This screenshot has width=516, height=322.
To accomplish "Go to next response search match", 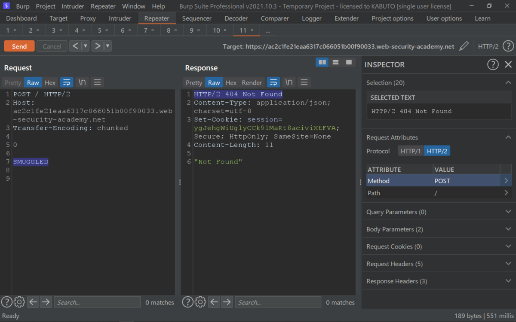I will click(x=227, y=302).
